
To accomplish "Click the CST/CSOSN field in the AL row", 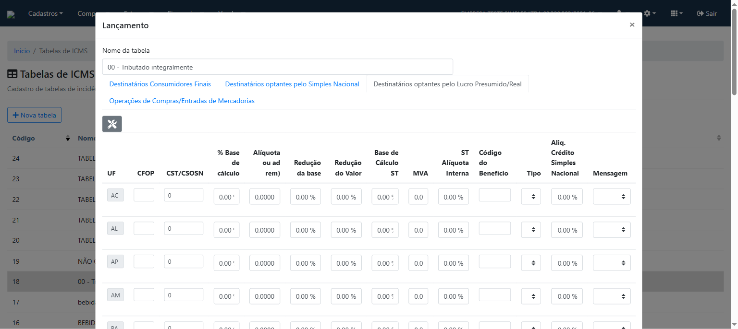I will click(184, 228).
